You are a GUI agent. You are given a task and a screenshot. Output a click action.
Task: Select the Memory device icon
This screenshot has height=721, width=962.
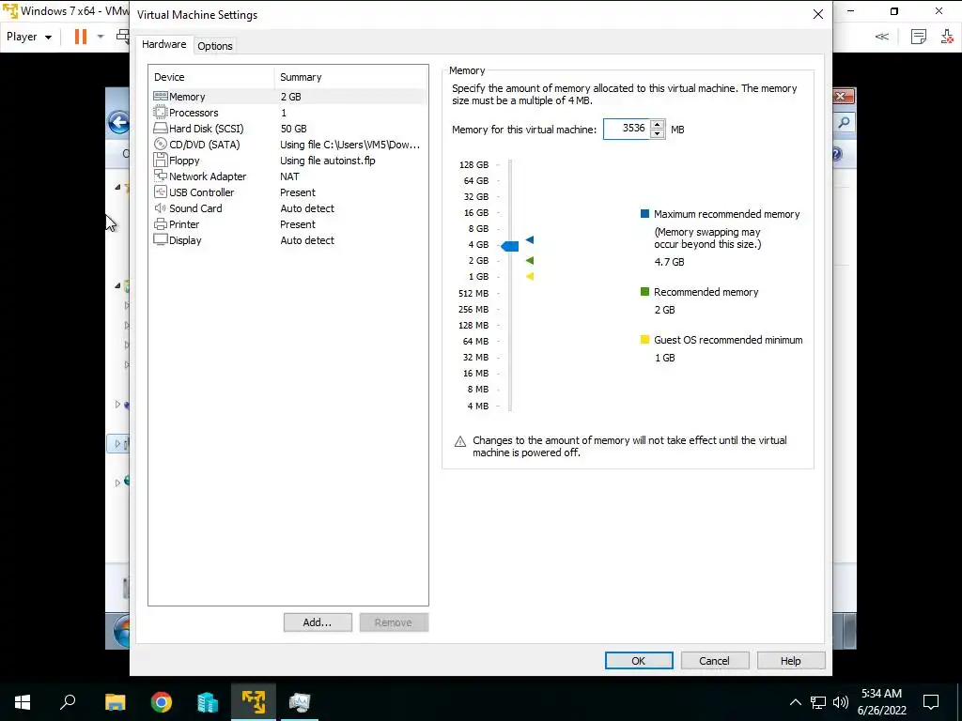(160, 97)
